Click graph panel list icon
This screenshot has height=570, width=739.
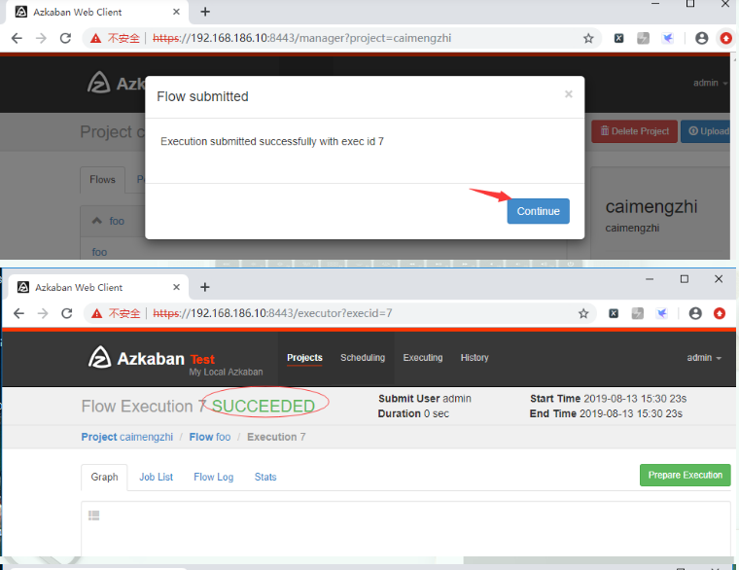(x=93, y=516)
